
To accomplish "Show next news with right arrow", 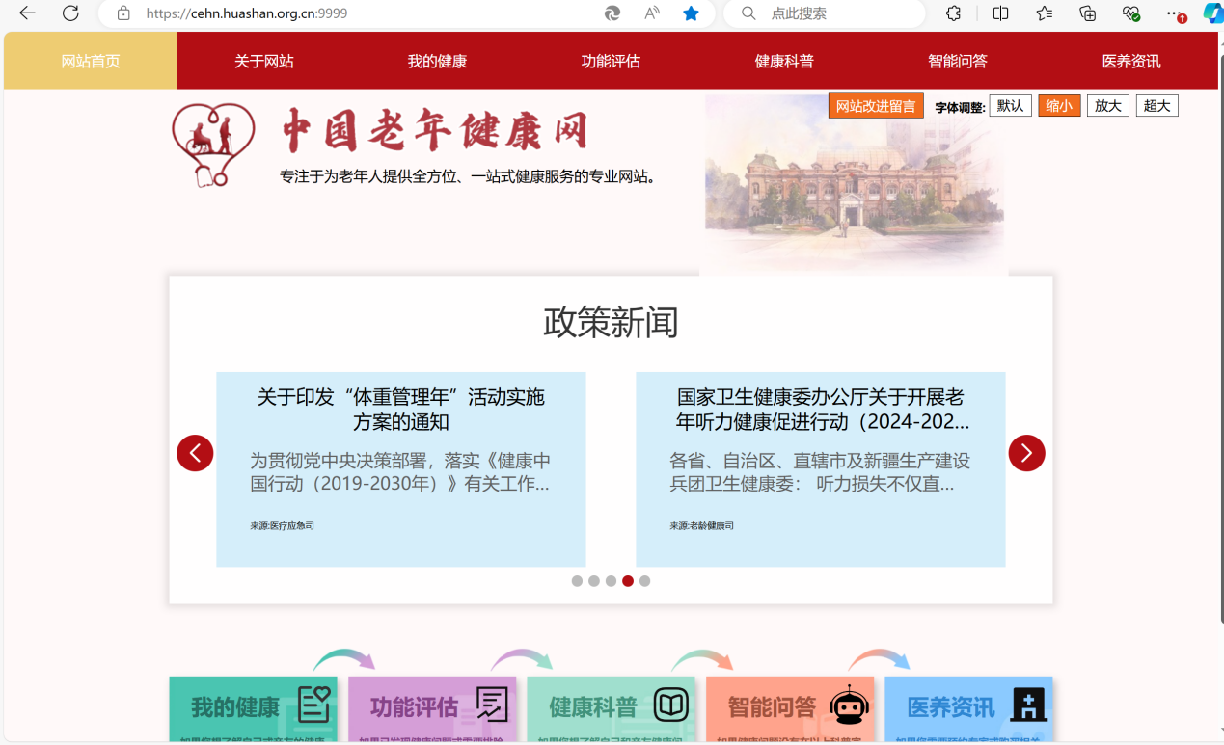I will [1026, 453].
